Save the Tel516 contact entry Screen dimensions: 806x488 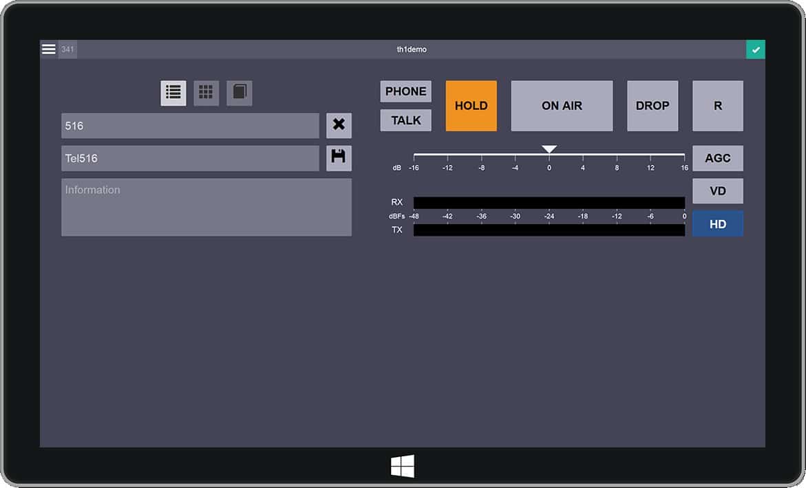click(339, 158)
